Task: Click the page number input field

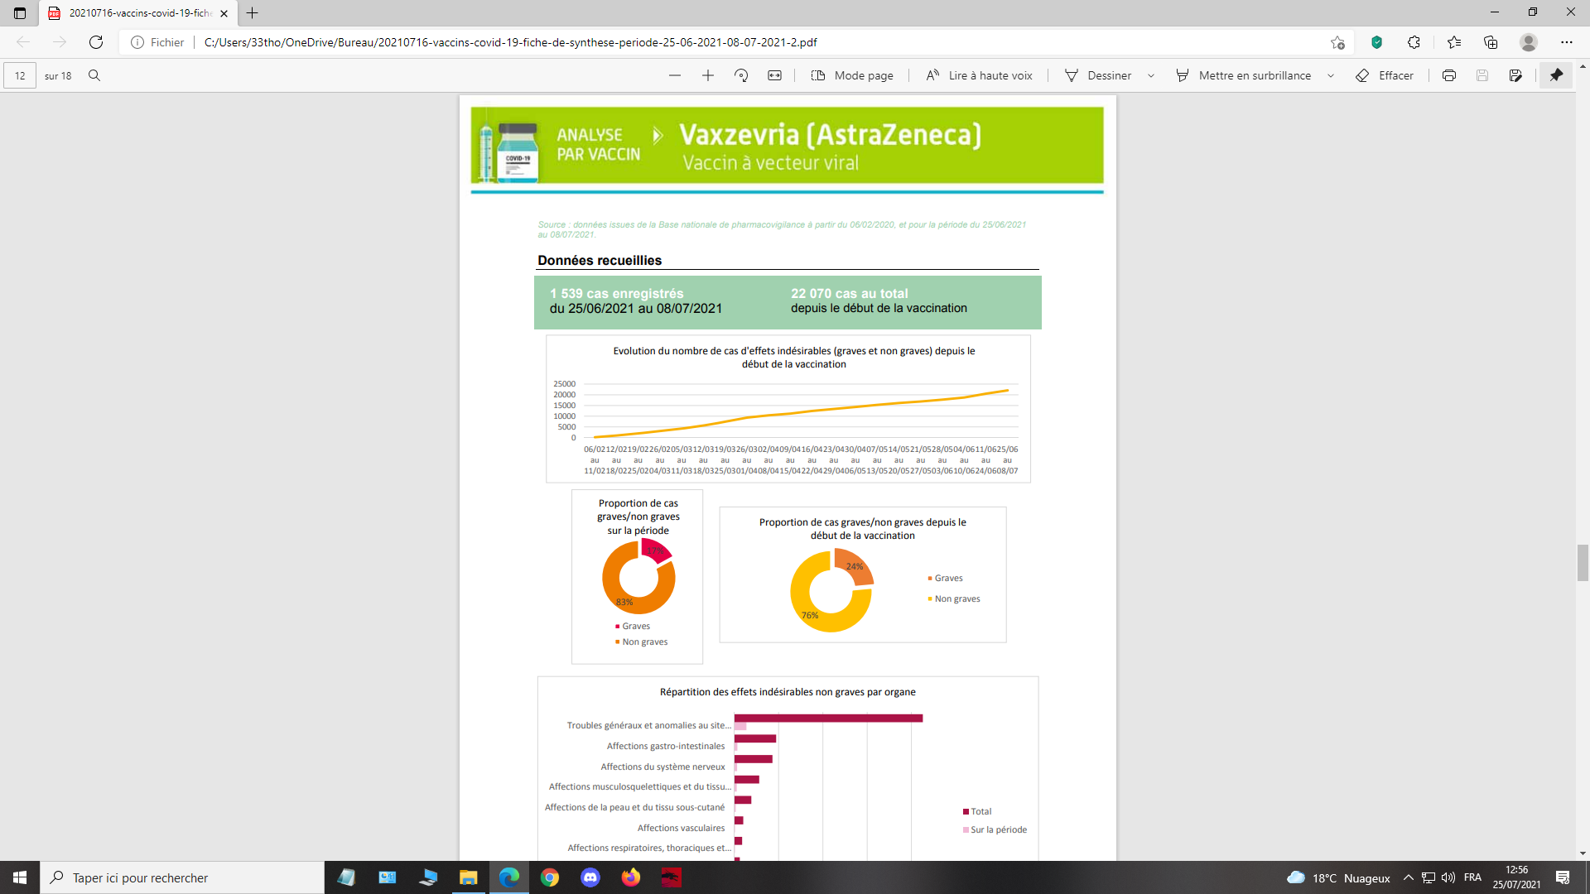Action: tap(20, 75)
